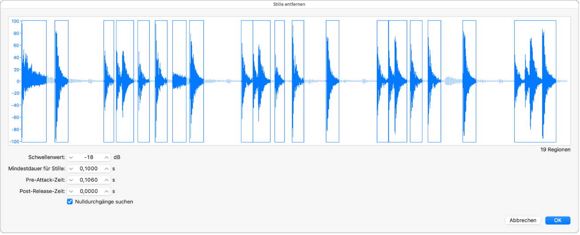Increase Pre-Attack-Zeit with up arrow
Screen dimensions: 580x235
click(x=107, y=180)
